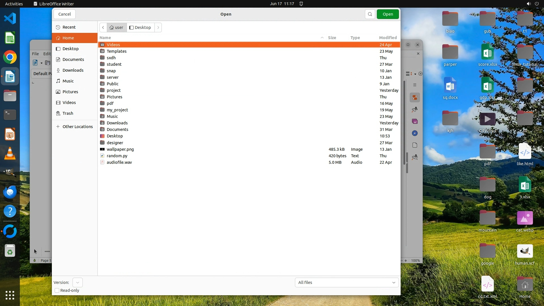This screenshot has height=306, width=544.
Task: Expand Other Locations in the sidebar
Action: [x=77, y=127]
